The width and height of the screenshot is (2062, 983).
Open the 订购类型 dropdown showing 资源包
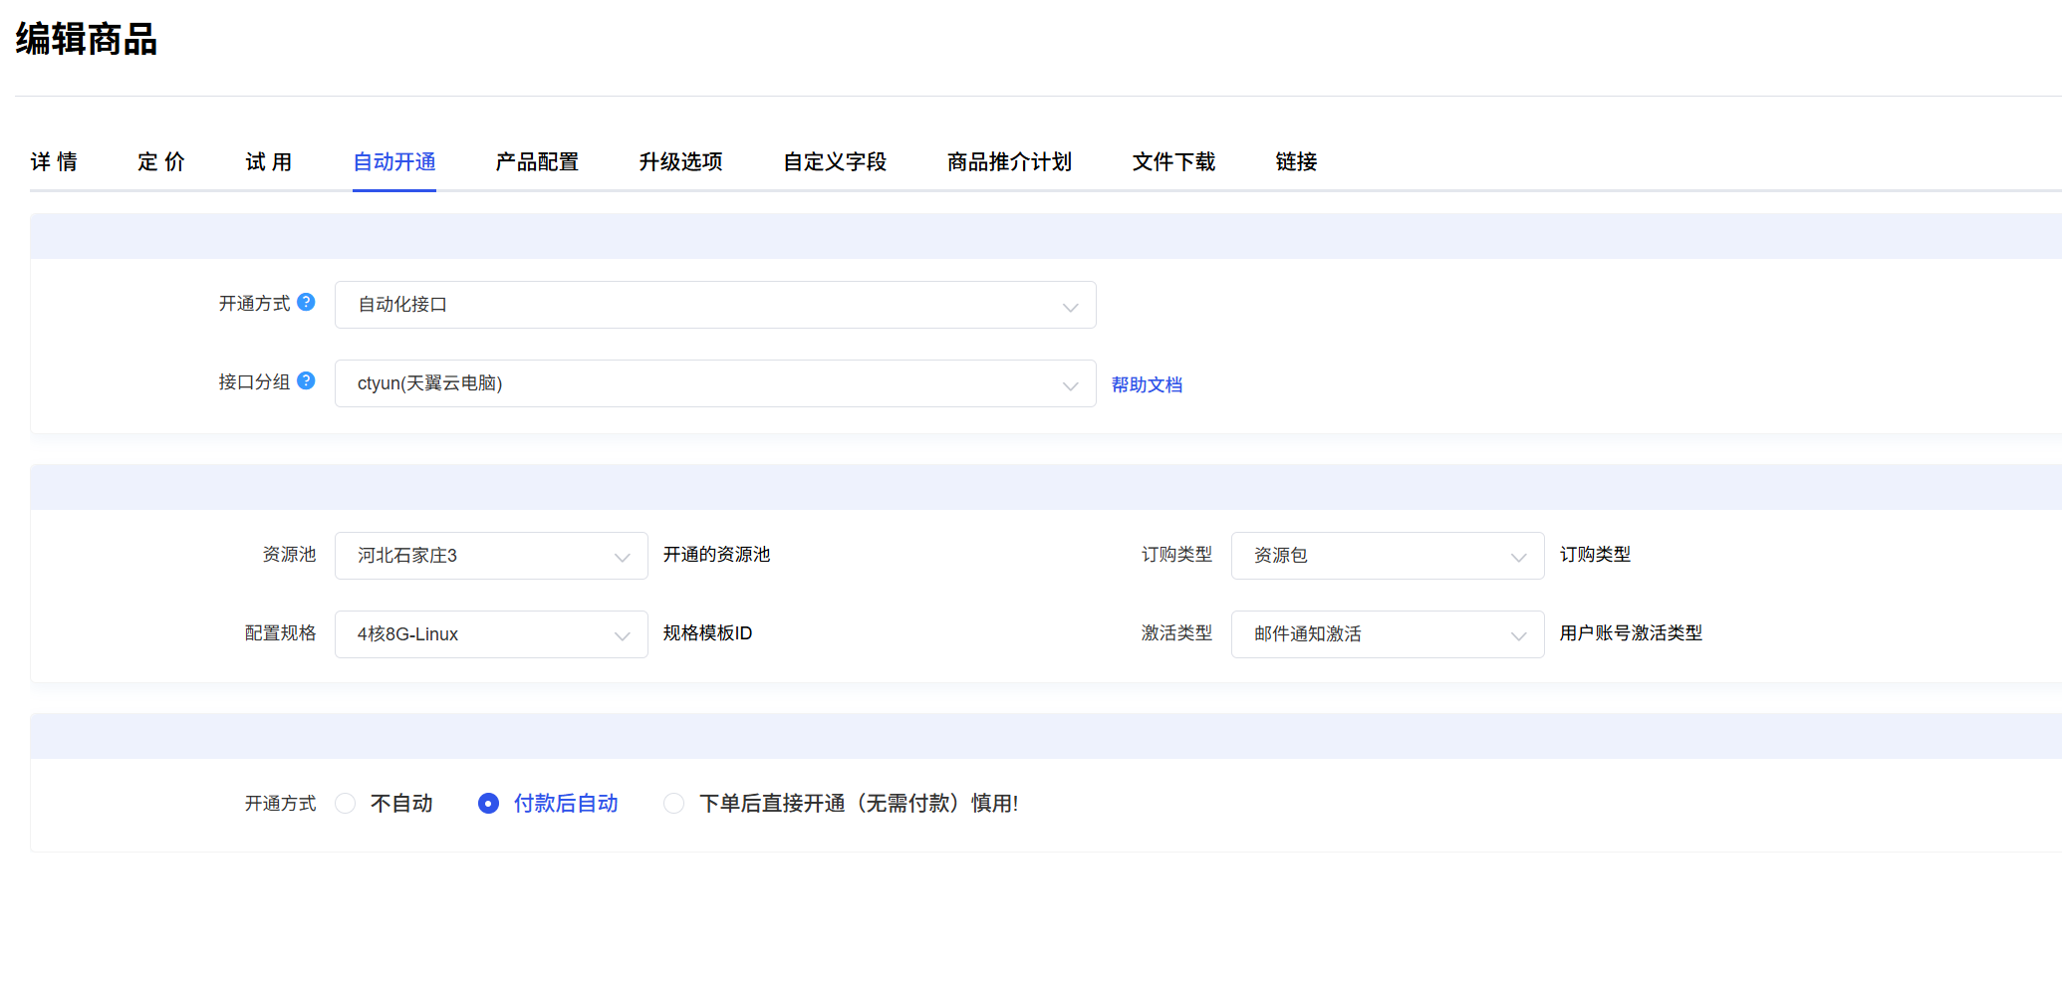(1387, 556)
